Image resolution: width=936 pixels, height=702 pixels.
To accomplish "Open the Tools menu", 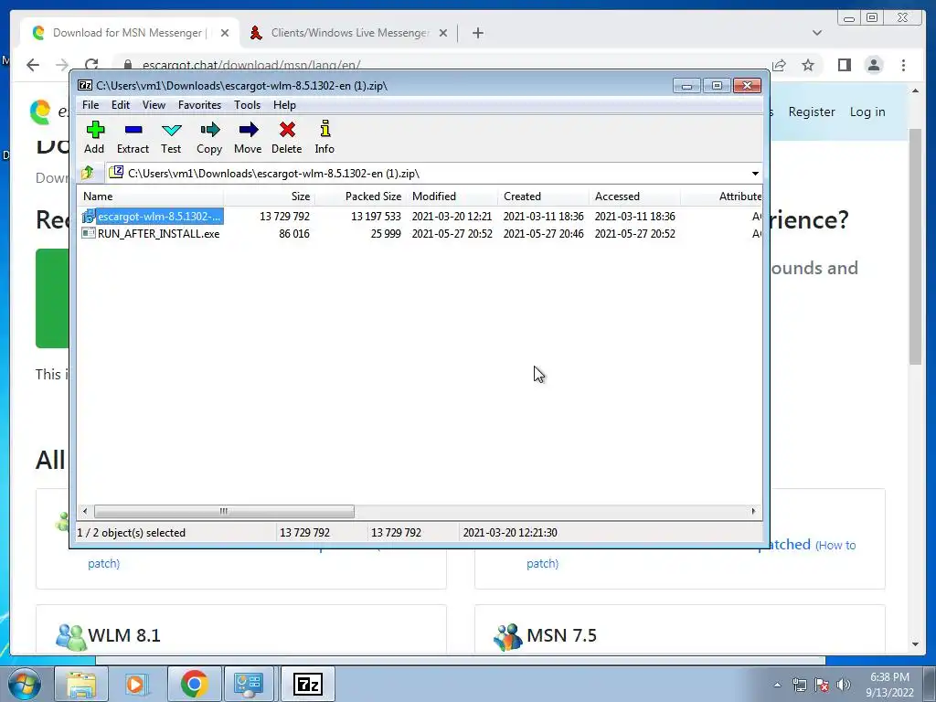I will tap(247, 105).
